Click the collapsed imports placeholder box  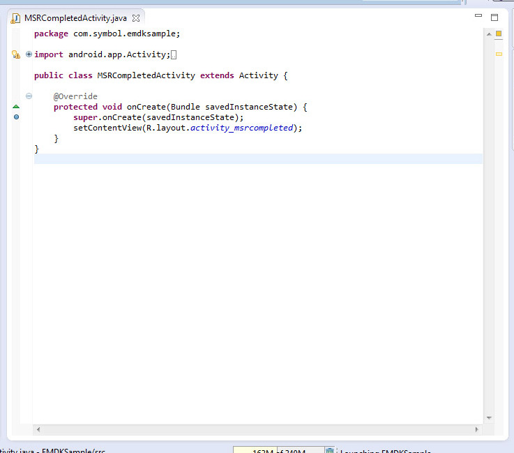(174, 54)
